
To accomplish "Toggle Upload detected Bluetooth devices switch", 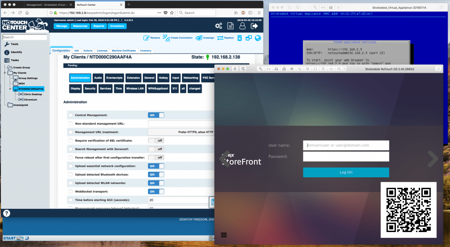I will point(156,175).
